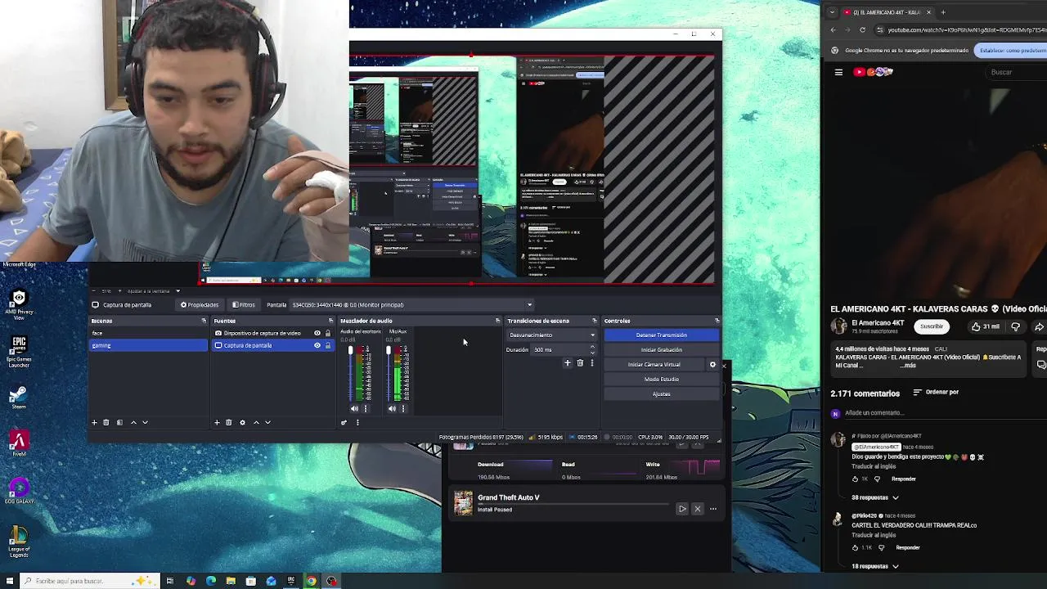Open Mic/Aux options three-dot menu
Viewport: 1047px width, 589px height.
tap(403, 408)
